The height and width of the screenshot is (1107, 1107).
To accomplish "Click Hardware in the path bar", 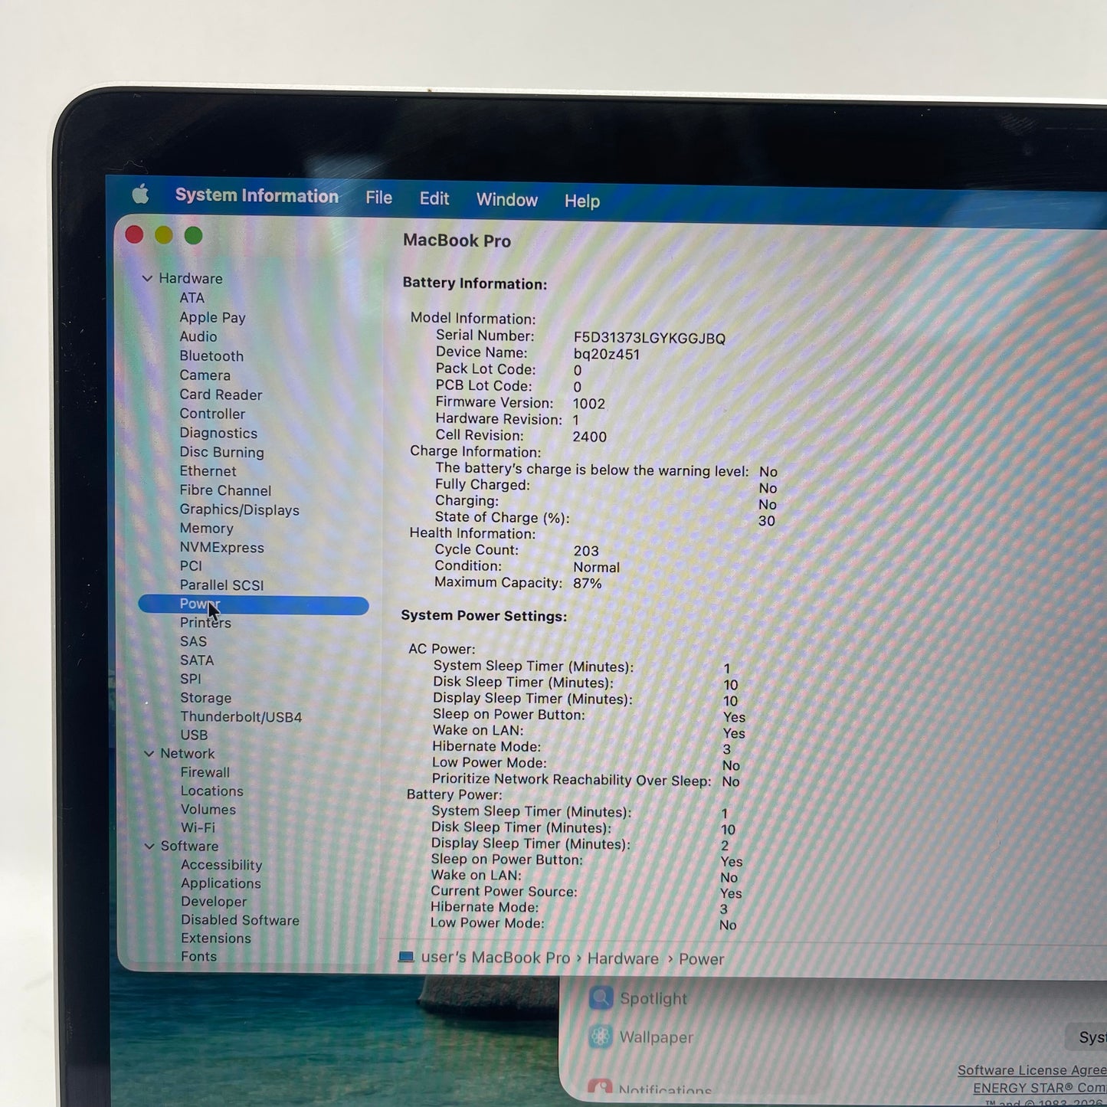I will tap(623, 958).
